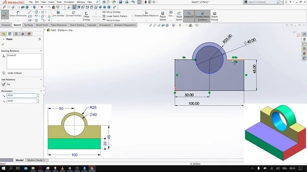
Task: Click Mirror Entities
Action: [x=112, y=12]
